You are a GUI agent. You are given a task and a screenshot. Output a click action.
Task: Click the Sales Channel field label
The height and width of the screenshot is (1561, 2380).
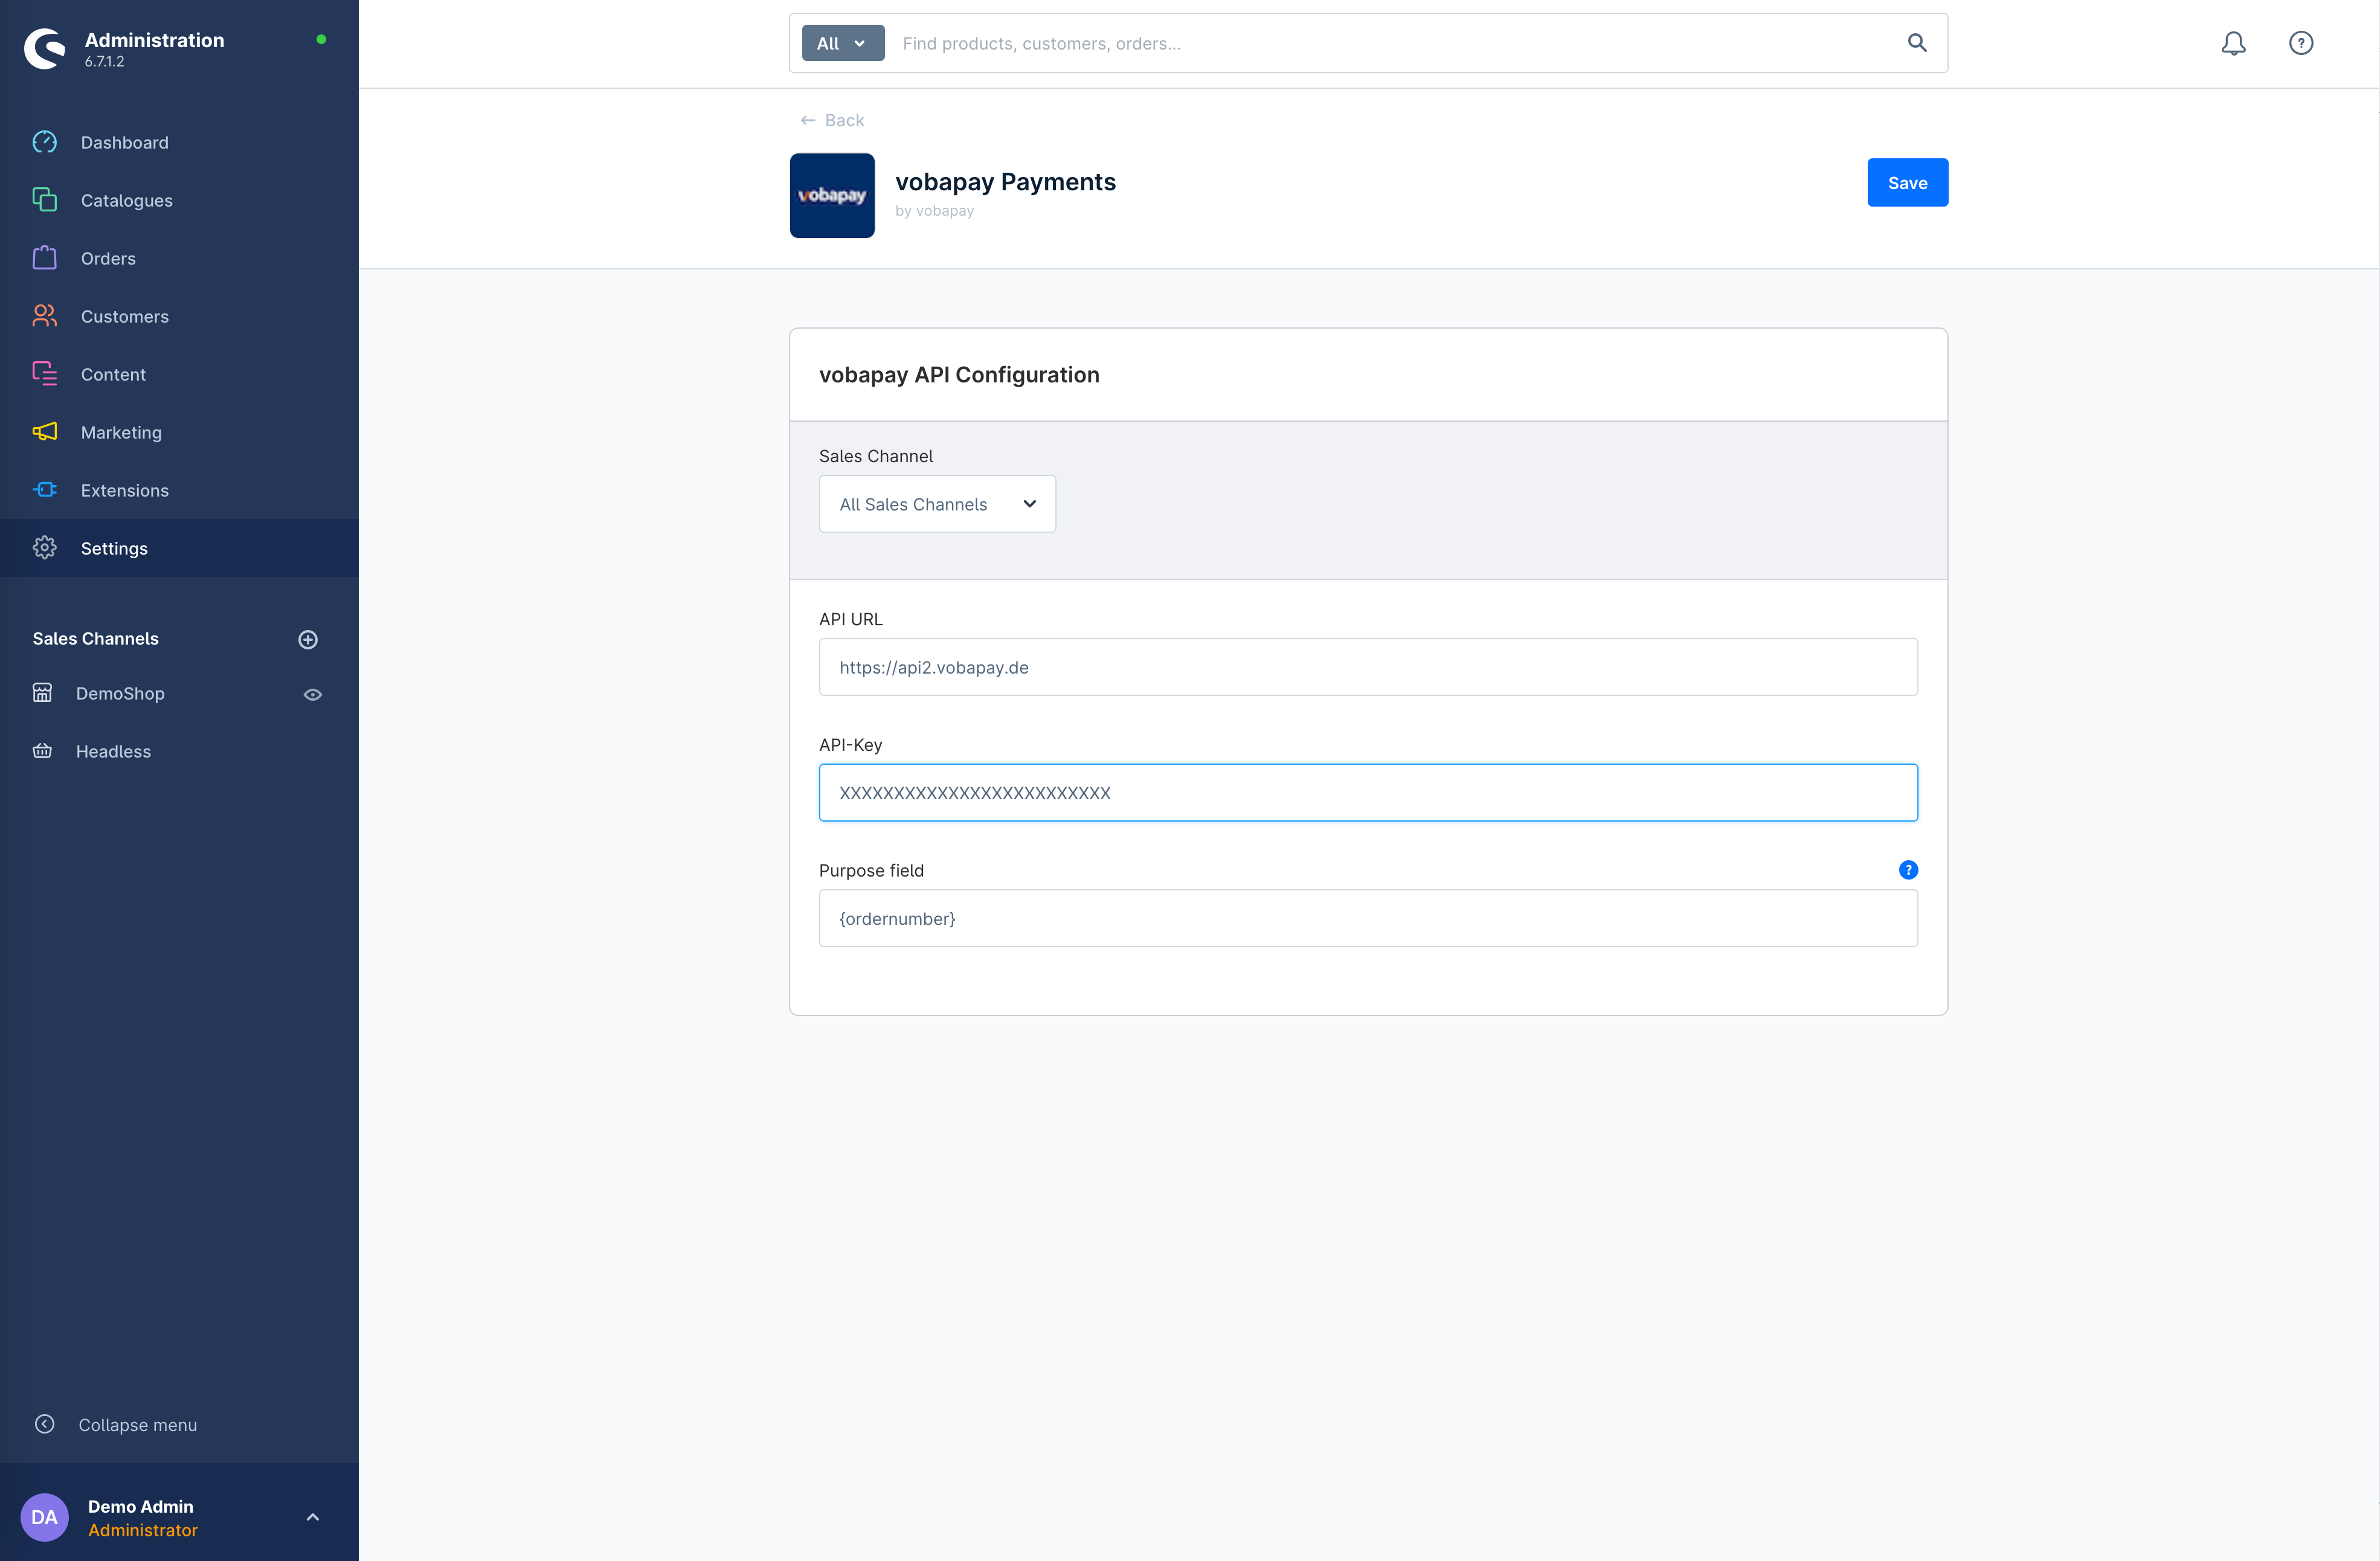pos(876,456)
